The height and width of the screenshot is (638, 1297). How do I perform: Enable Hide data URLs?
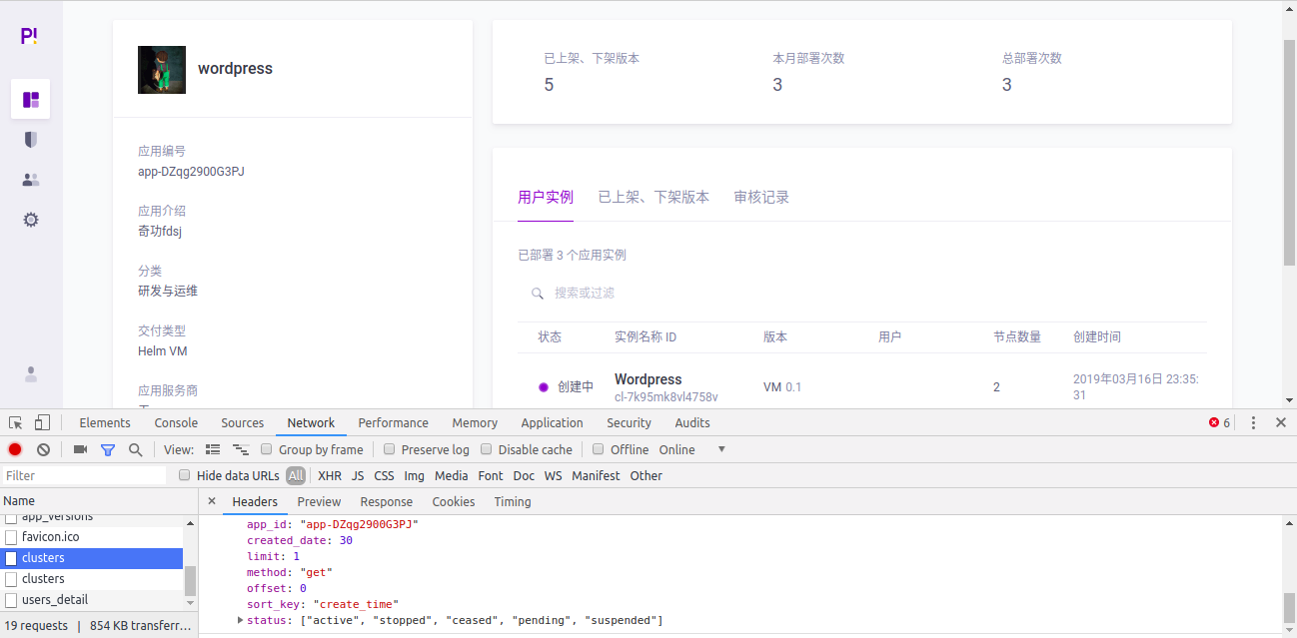184,475
